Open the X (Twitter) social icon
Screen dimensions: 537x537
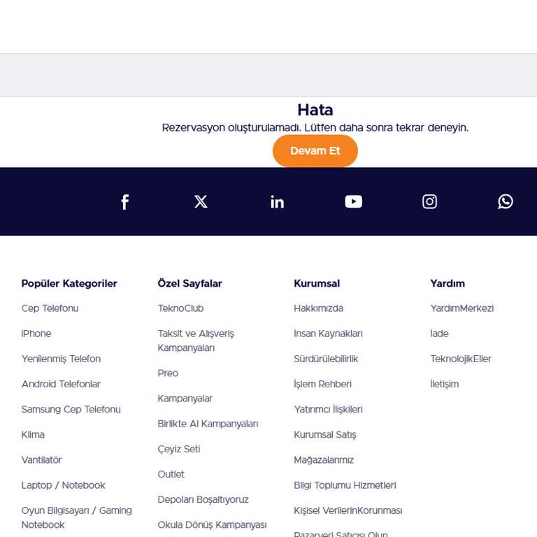tap(201, 202)
